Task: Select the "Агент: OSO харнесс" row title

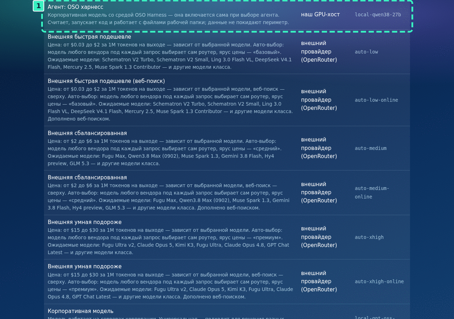Action: pos(76,7)
